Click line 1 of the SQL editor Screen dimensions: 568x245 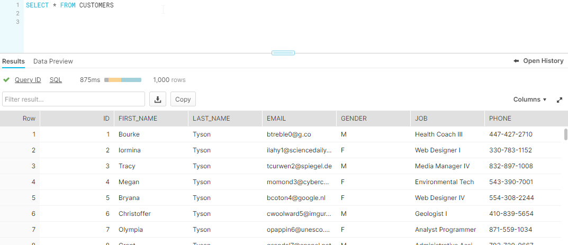click(x=69, y=5)
